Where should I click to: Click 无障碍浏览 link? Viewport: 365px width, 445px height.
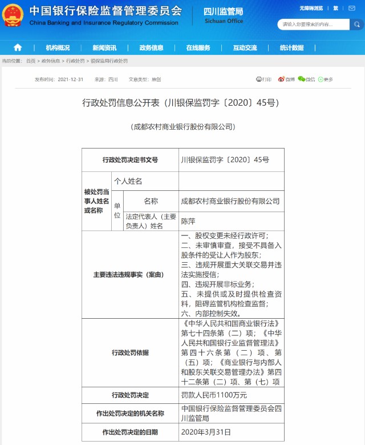click(x=311, y=8)
